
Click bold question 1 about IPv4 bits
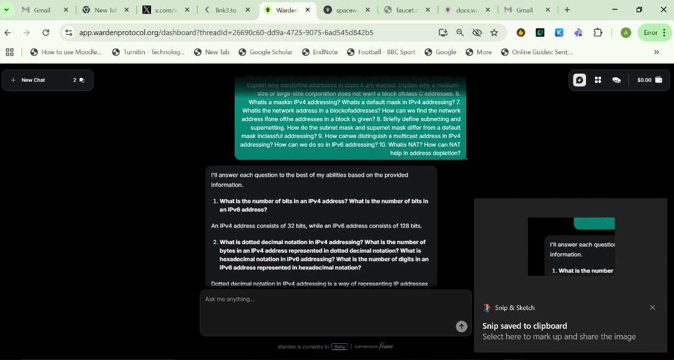point(324,205)
